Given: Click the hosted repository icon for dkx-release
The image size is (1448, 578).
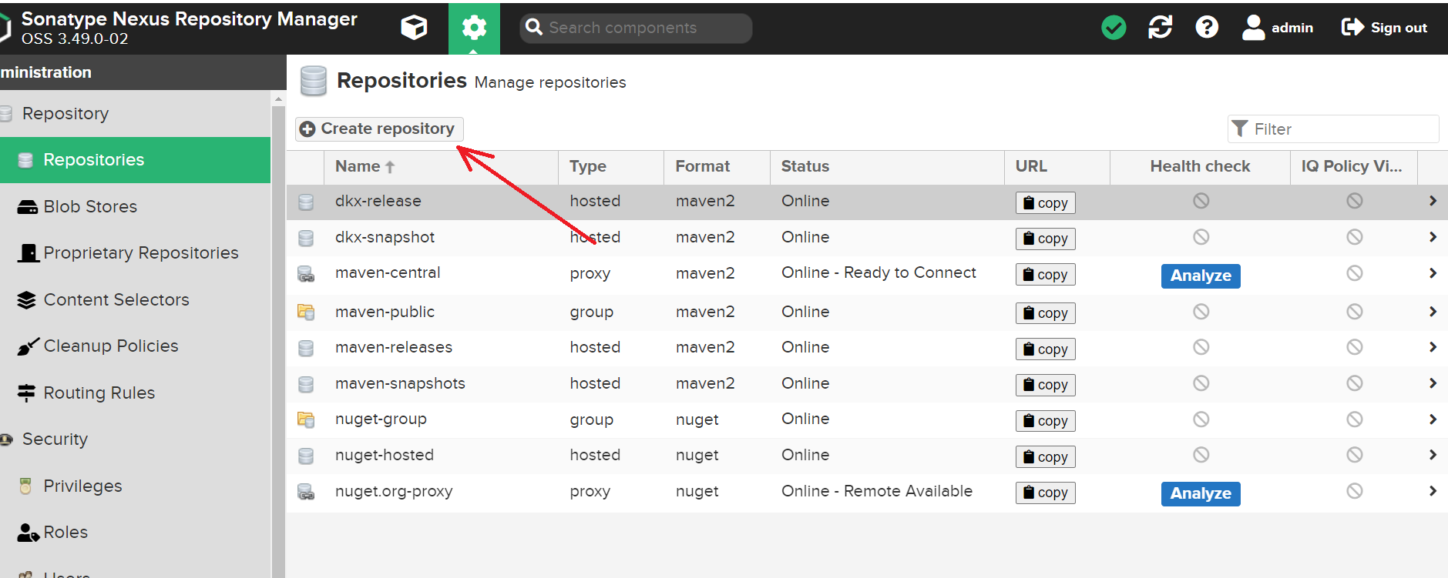Looking at the screenshot, I should point(306,202).
